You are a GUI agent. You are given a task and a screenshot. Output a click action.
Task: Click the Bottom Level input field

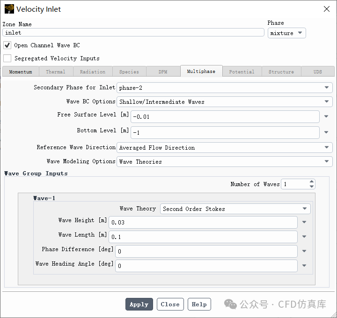(225, 132)
